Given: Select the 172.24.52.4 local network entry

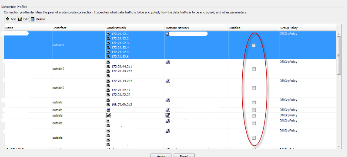Looking at the screenshot, I should click(120, 48).
